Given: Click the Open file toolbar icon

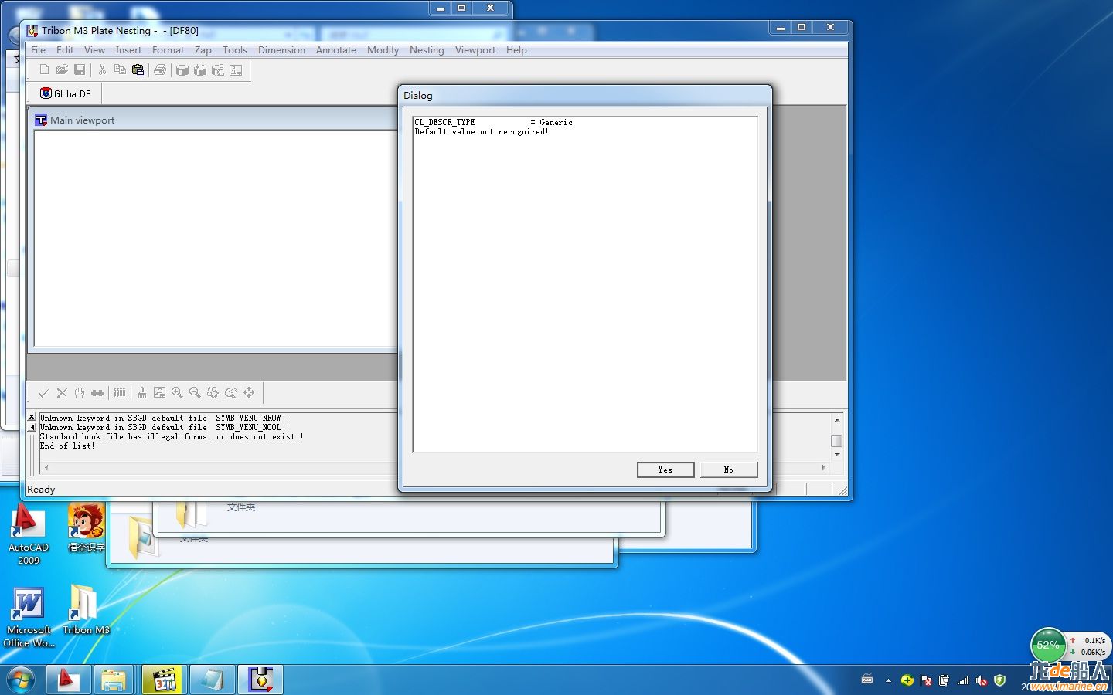Looking at the screenshot, I should click(62, 69).
